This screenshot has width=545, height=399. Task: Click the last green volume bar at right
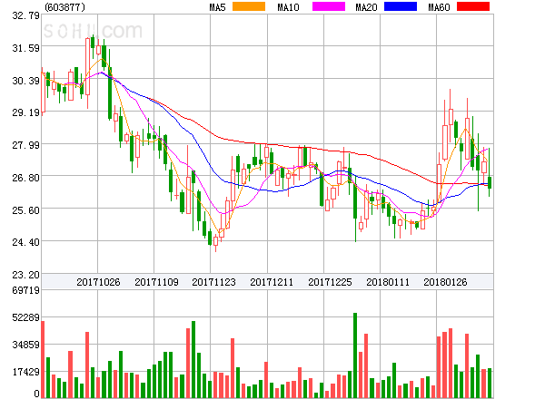[x=490, y=383]
